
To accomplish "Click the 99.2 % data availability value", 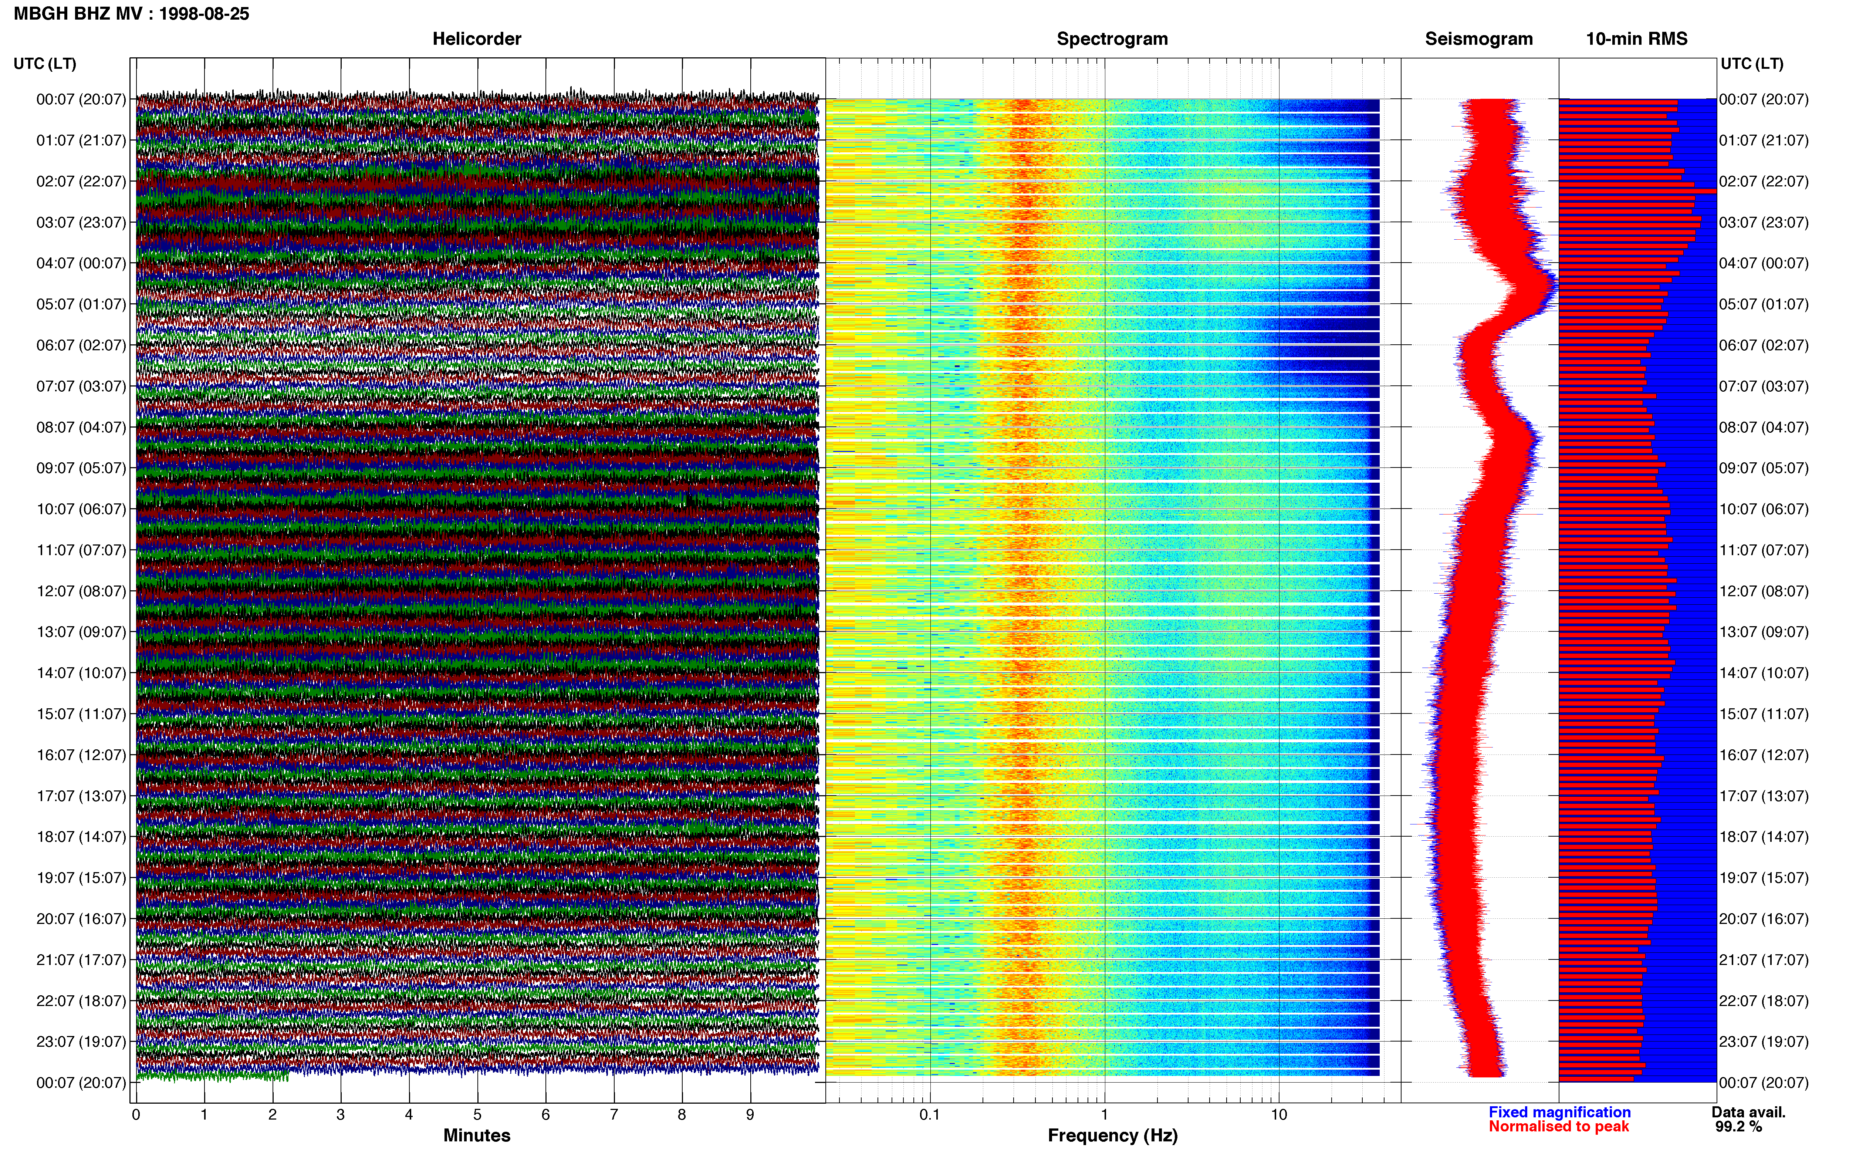I will [1738, 1127].
